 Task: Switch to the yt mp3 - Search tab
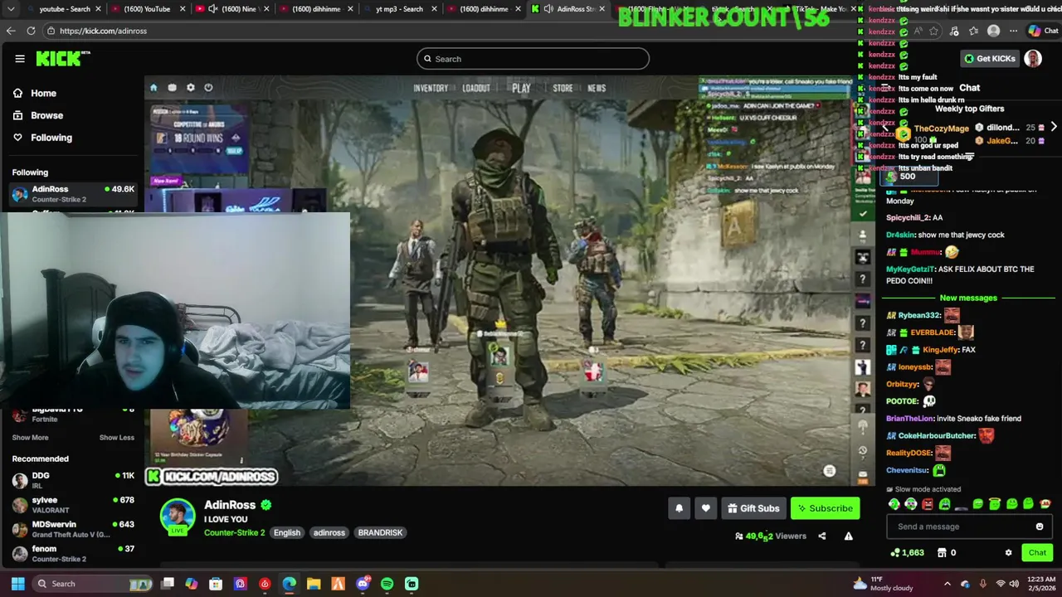[399, 9]
